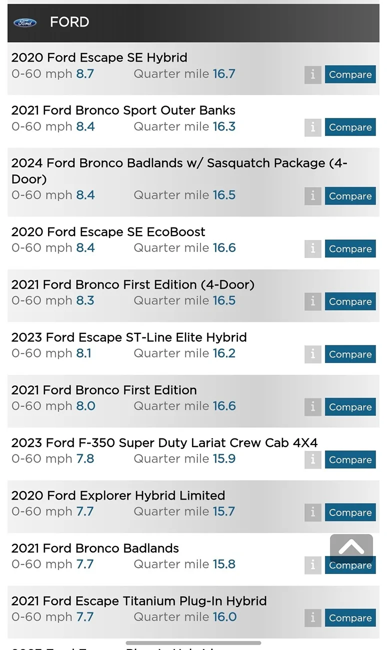Tap info icon for 2021 Escape Titanium Plug-In Hybrid
The width and height of the screenshot is (387, 650).
[312, 618]
